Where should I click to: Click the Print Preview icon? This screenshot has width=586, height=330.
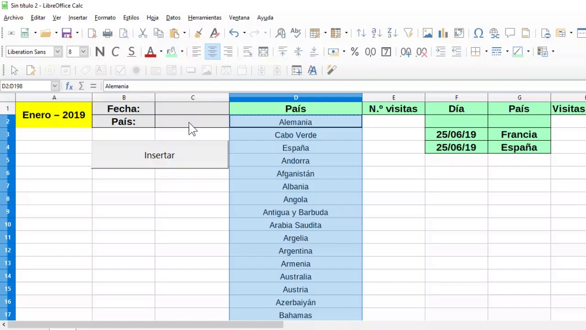[124, 33]
